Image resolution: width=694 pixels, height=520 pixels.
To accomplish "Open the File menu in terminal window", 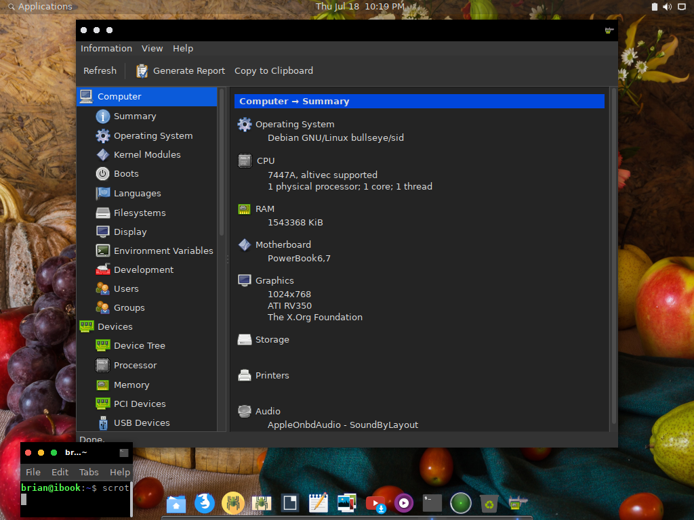I will point(33,472).
